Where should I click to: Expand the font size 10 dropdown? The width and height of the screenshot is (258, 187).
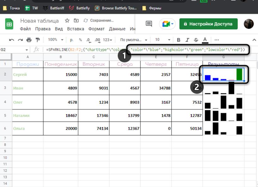point(162,40)
